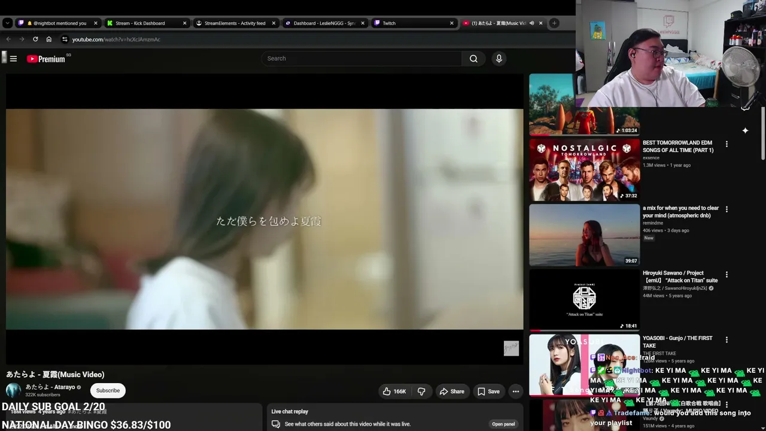Subscribe to the Atarayo channel
This screenshot has height=431, width=766.
click(x=108, y=391)
